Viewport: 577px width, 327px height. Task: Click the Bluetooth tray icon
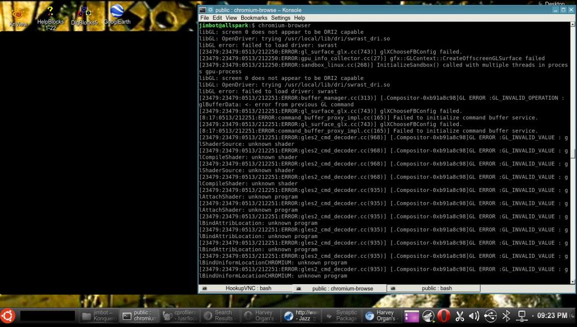pos(506,316)
